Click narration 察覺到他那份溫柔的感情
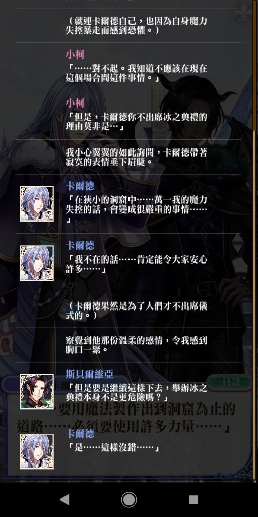Viewport: 258px width, 517px height. coord(137,344)
